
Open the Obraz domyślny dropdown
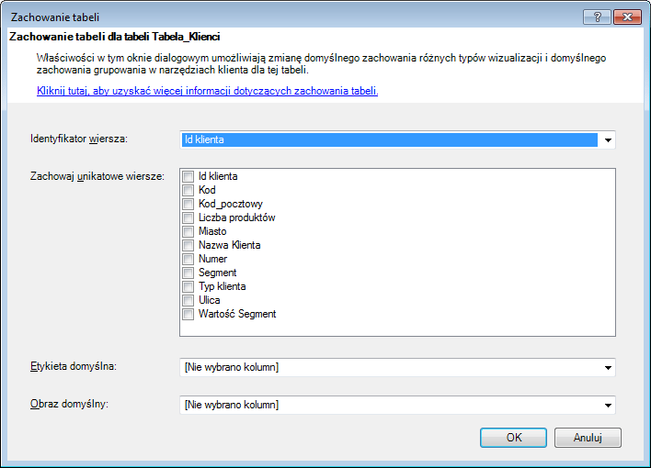[x=607, y=405]
